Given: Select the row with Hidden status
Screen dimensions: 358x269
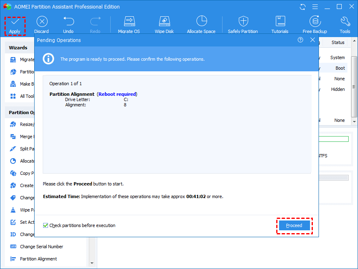Looking at the screenshot, I should point(333,89).
